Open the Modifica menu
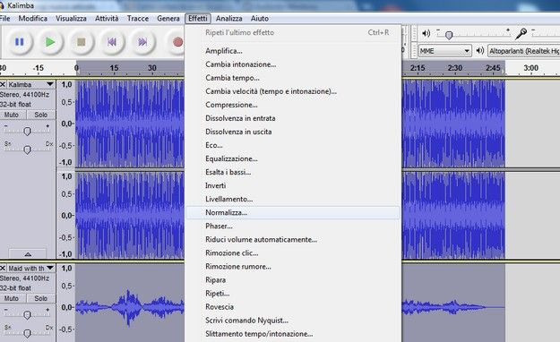The image size is (560, 342). (33, 18)
